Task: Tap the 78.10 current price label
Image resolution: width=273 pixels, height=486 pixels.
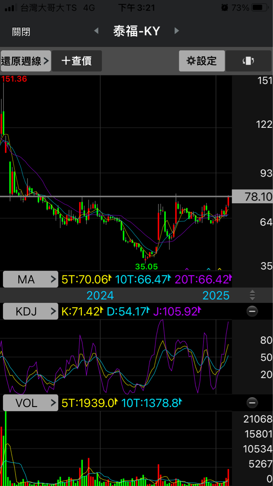Action: pyautogui.click(x=252, y=197)
